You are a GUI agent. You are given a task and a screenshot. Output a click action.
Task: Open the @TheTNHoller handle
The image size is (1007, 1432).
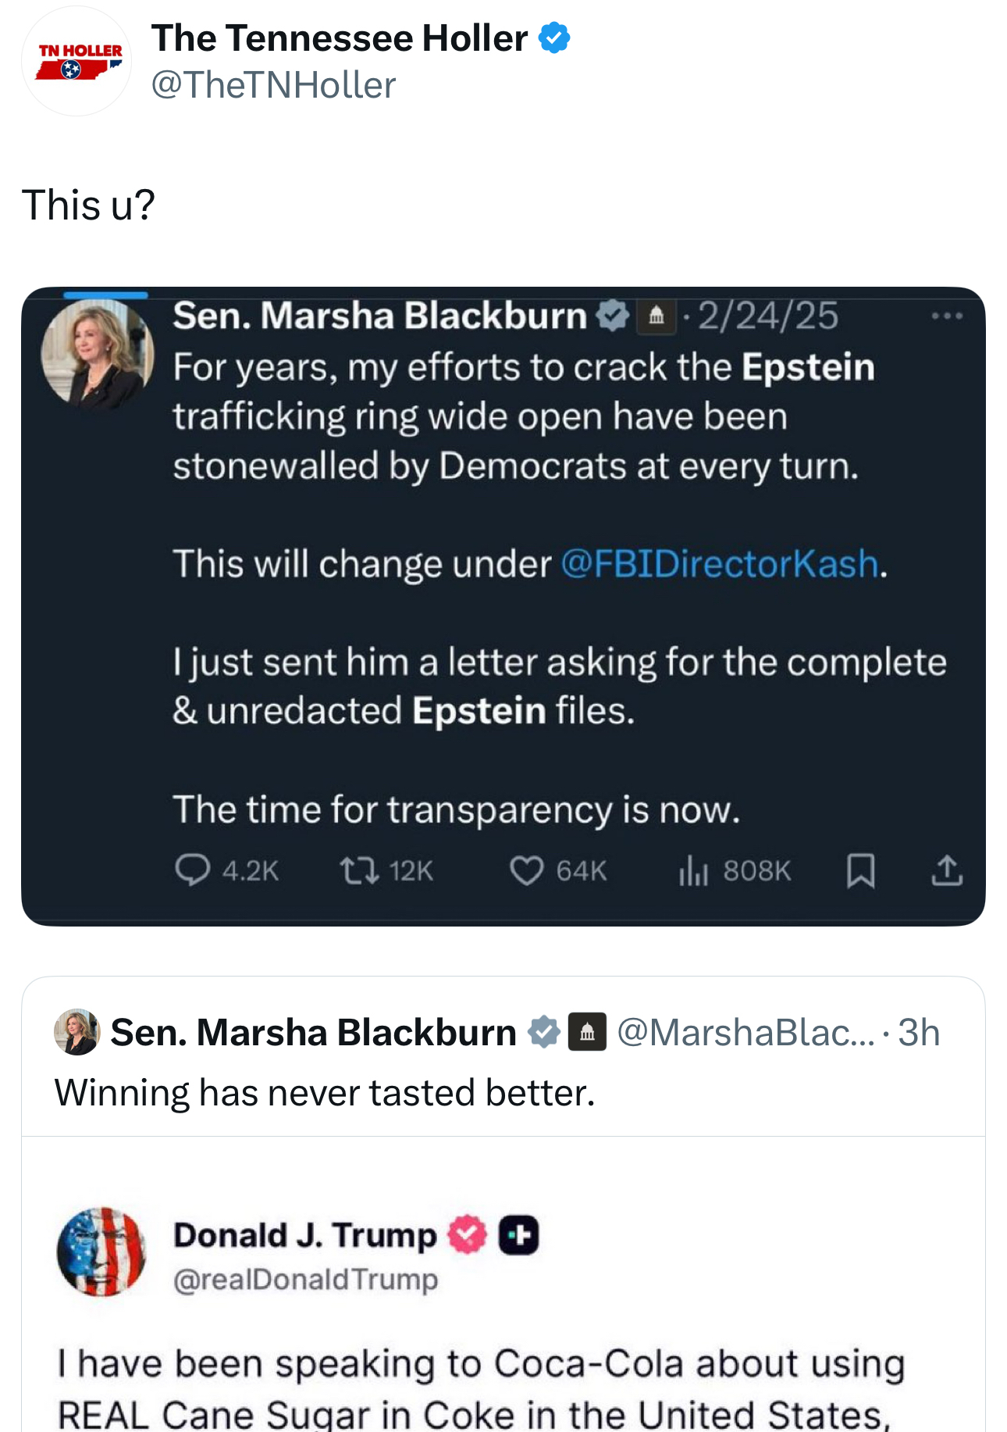[273, 85]
